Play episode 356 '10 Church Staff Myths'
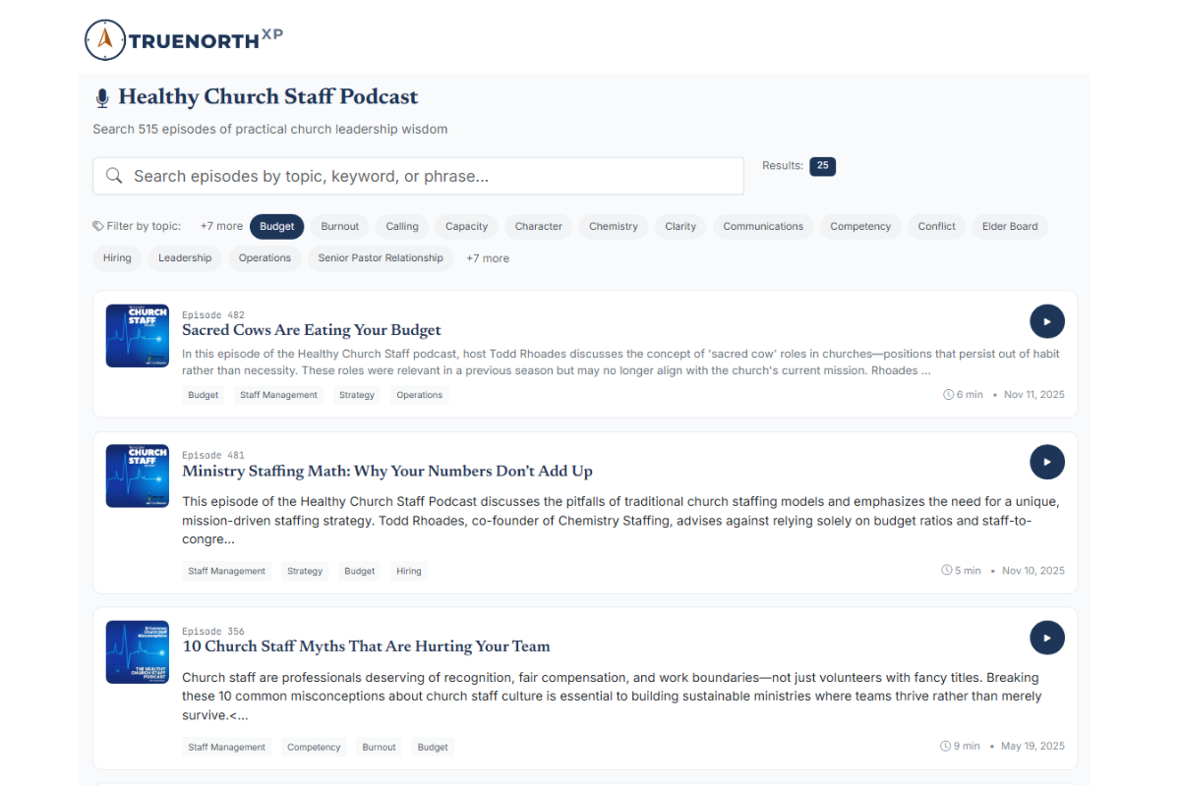Image resolution: width=1180 pixels, height=786 pixels. click(1046, 638)
